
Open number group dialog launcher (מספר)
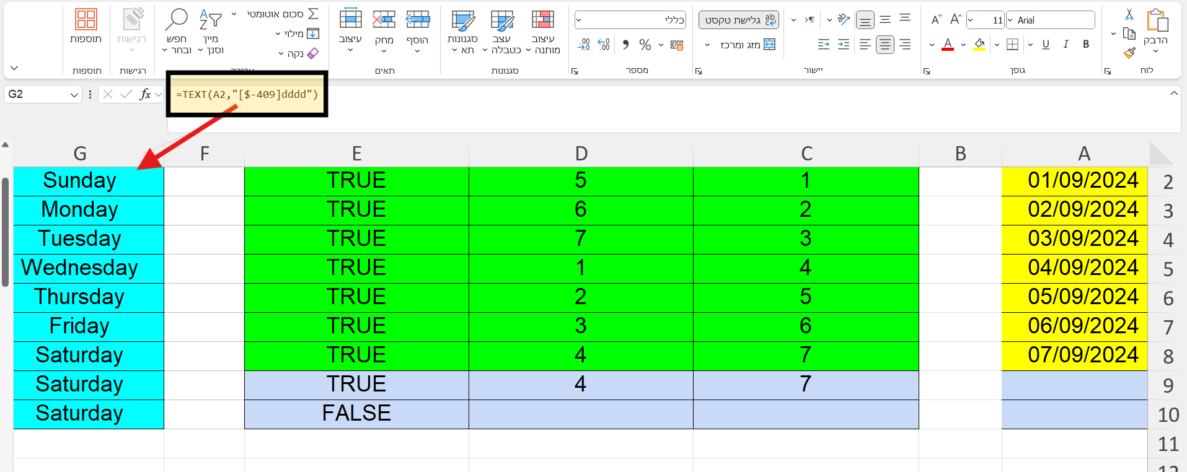(x=575, y=71)
